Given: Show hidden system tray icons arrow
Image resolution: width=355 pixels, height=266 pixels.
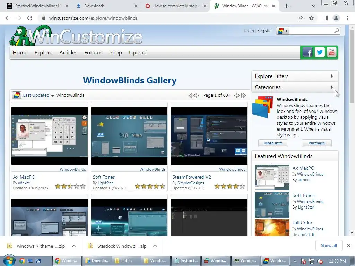Looking at the screenshot, I should pyautogui.click(x=295, y=261).
